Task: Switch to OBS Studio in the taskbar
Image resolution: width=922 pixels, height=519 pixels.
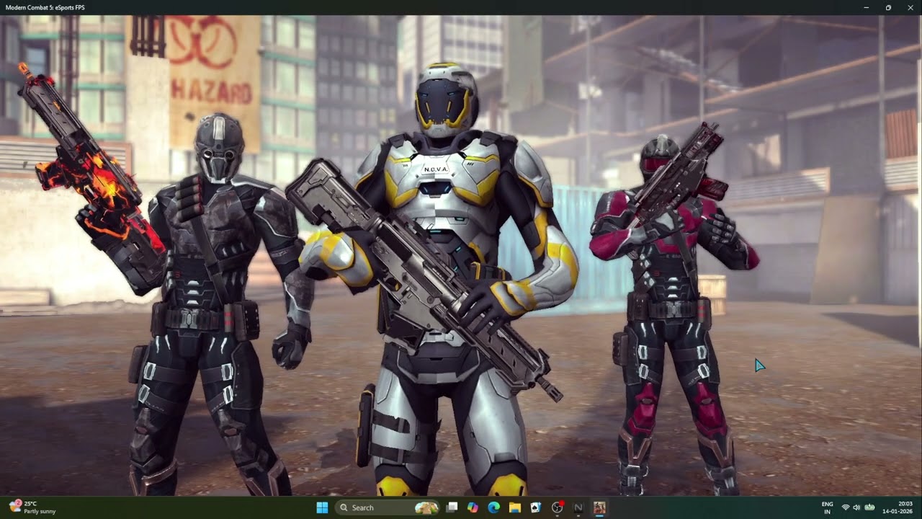Action: (x=557, y=507)
